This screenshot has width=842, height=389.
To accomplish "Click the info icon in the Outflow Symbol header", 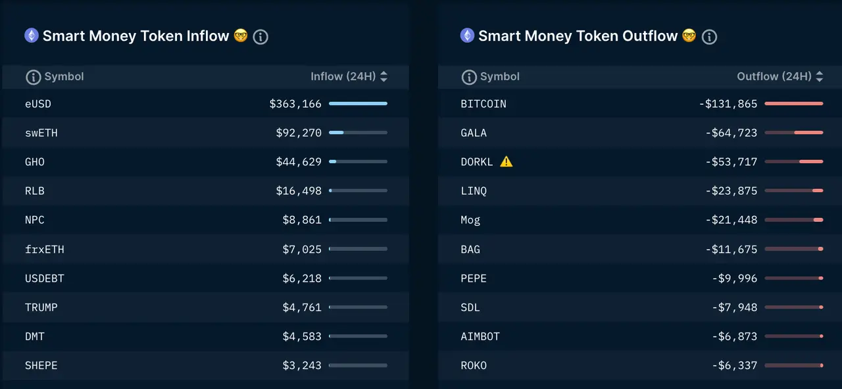I will point(469,76).
